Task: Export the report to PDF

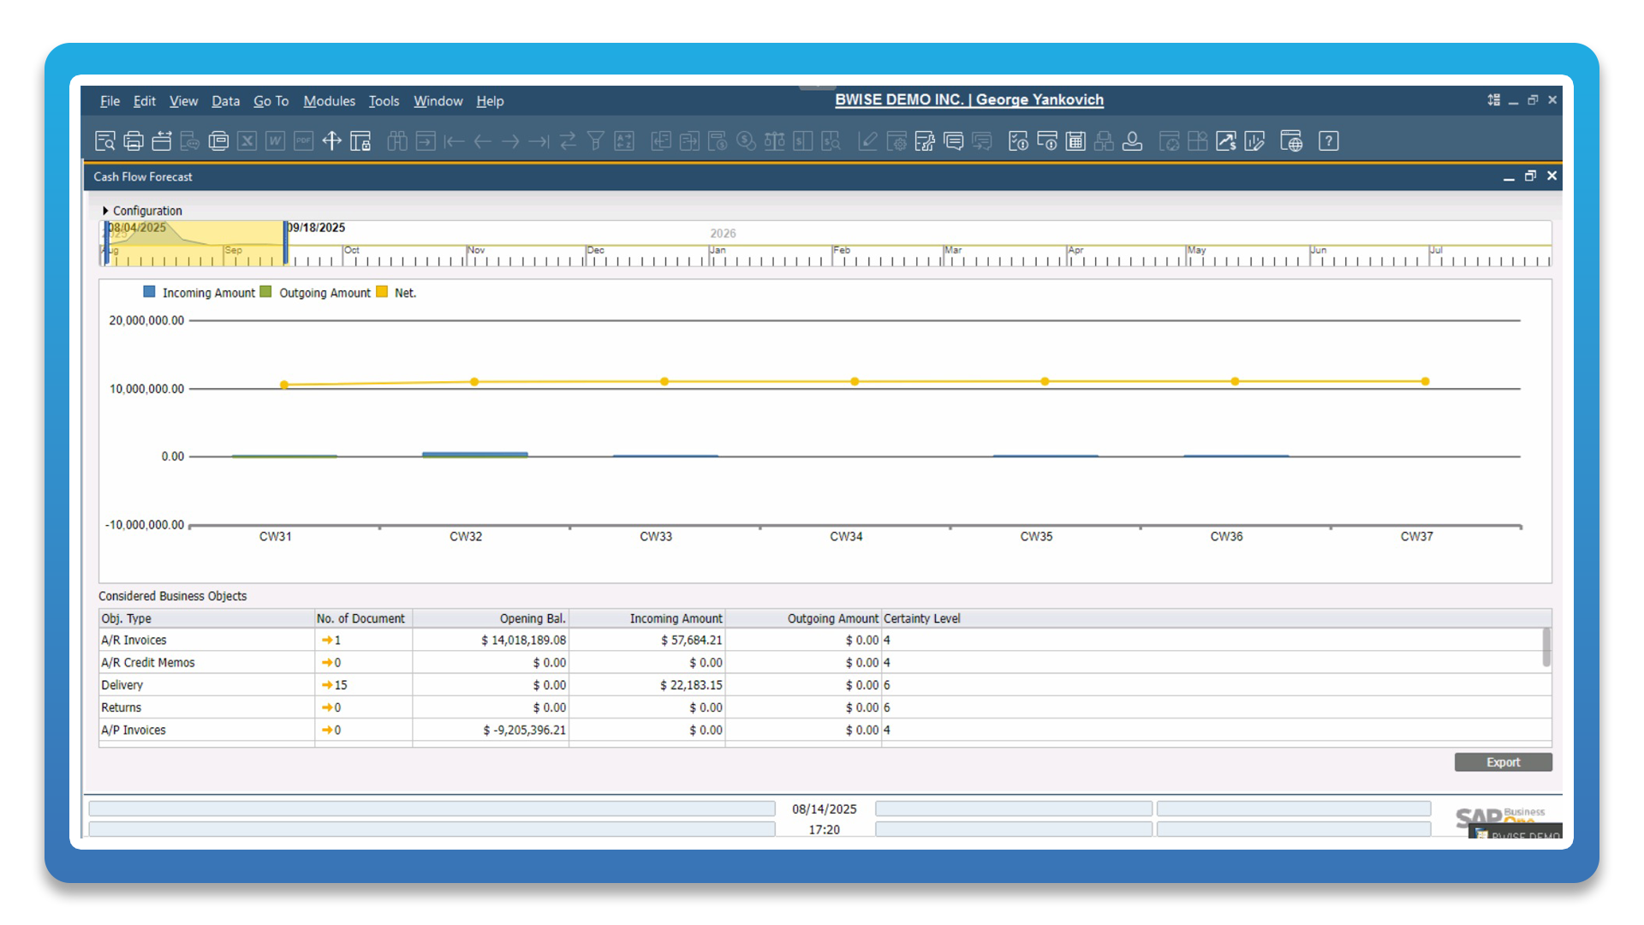Action: (x=303, y=140)
